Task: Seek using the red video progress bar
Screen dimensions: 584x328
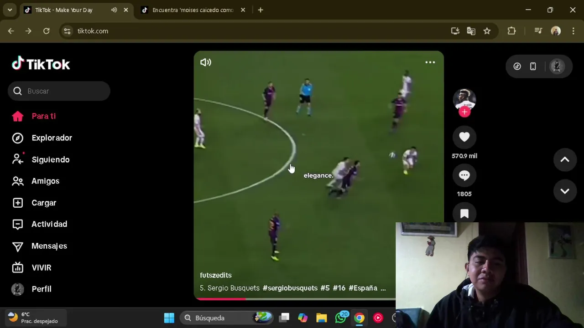Action: click(295, 299)
